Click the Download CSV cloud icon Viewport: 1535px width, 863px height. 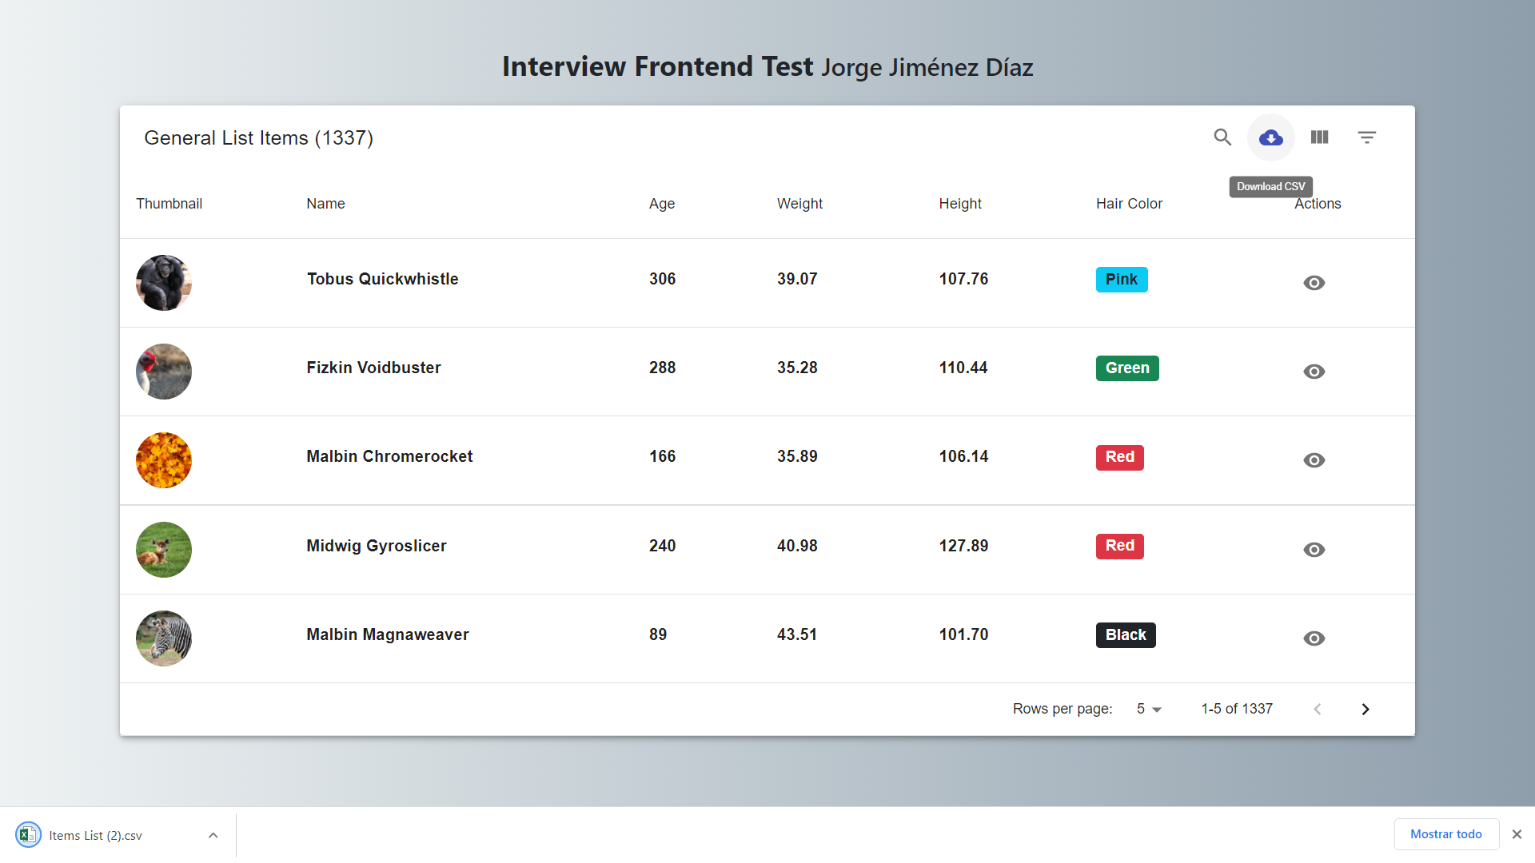(1270, 137)
